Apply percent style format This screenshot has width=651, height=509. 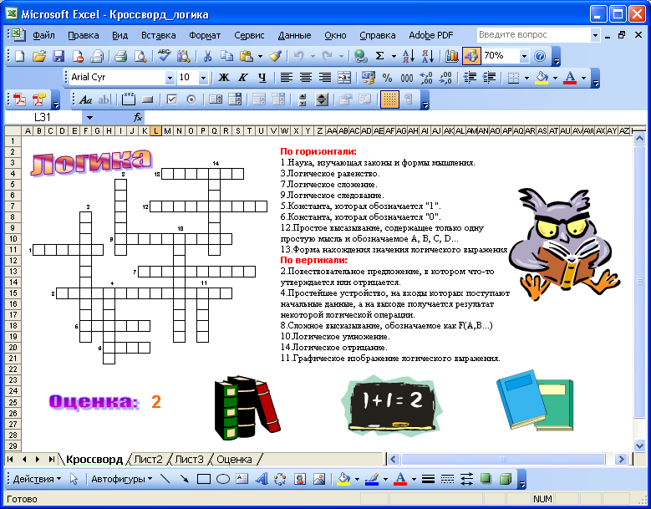[x=387, y=78]
